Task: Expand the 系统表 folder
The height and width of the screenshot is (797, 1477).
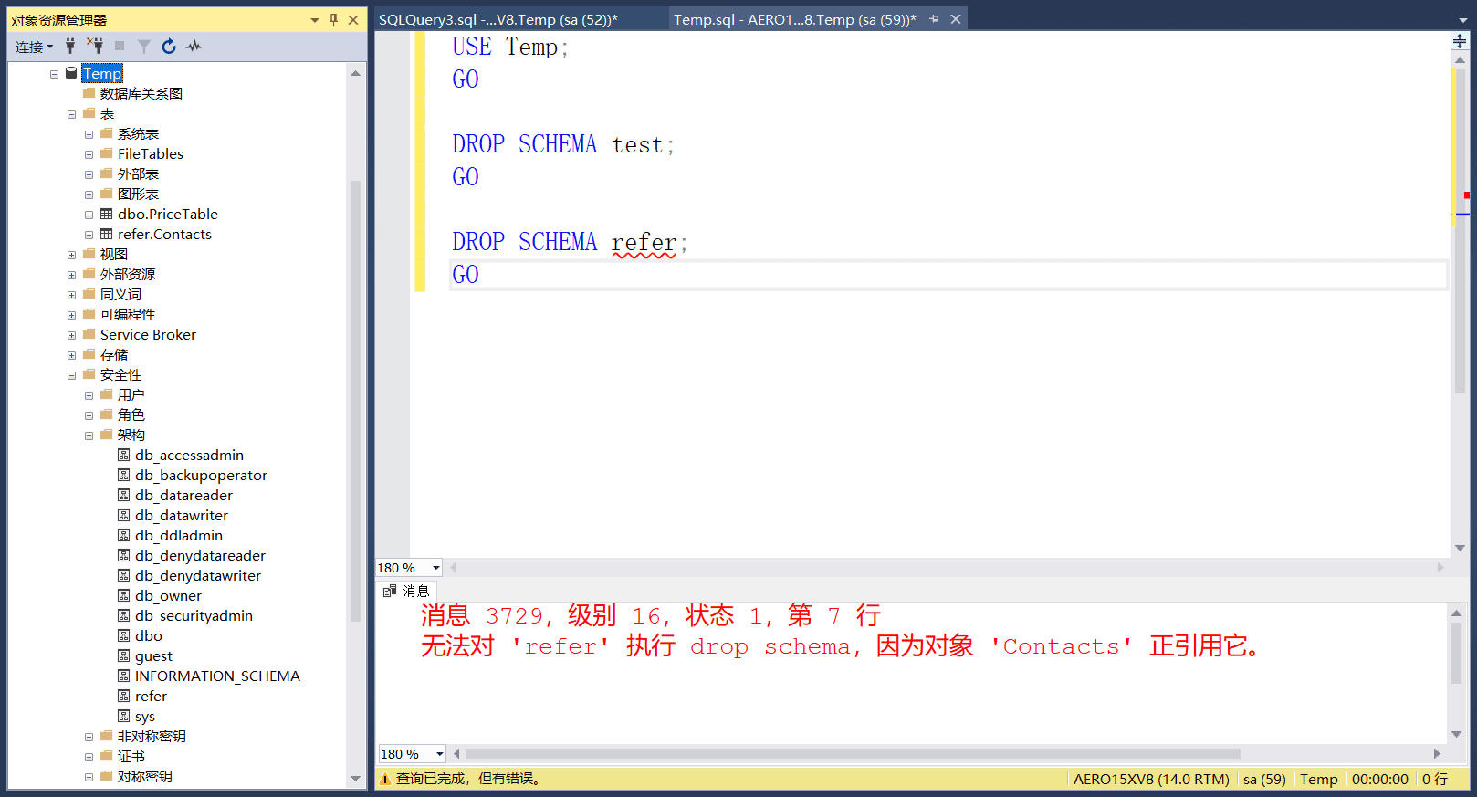Action: 89,134
